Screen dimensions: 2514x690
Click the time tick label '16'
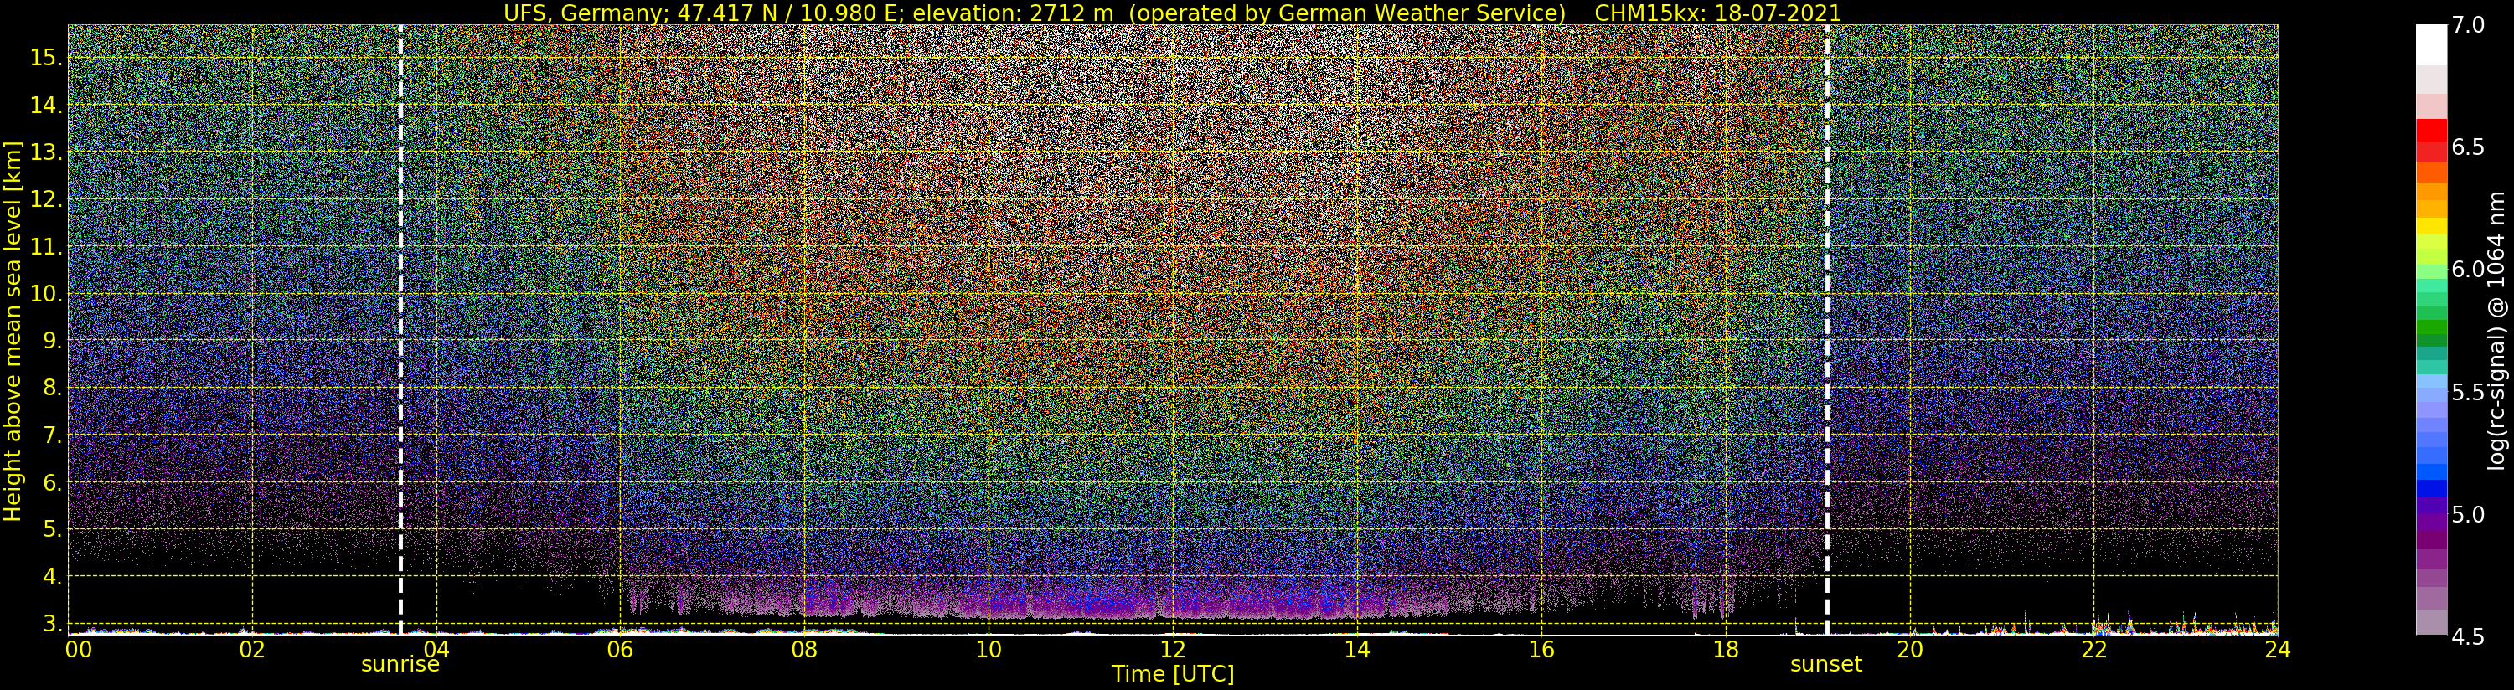coord(1541,650)
